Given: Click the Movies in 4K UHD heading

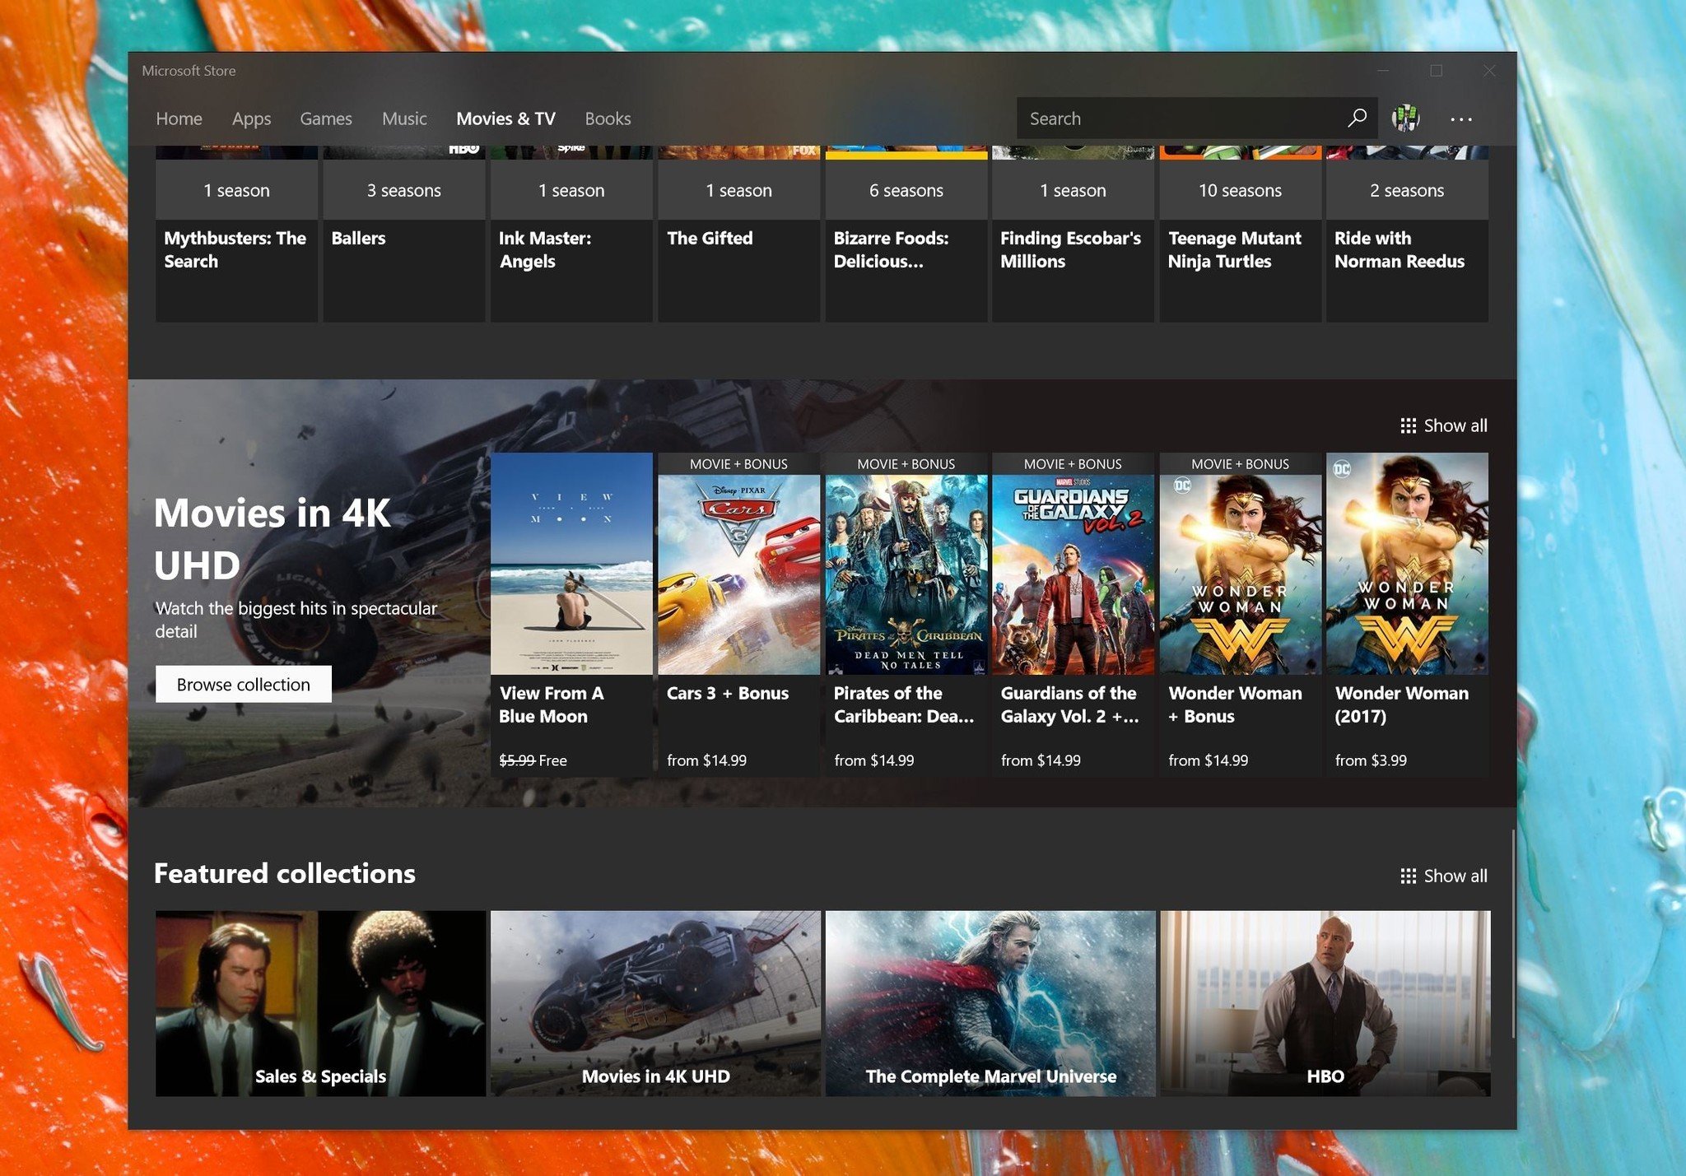Looking at the screenshot, I should click(x=272, y=538).
